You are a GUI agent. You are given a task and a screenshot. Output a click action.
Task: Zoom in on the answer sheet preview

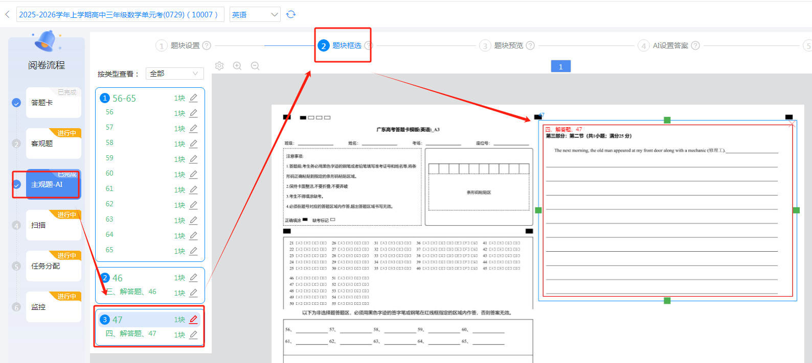[237, 66]
